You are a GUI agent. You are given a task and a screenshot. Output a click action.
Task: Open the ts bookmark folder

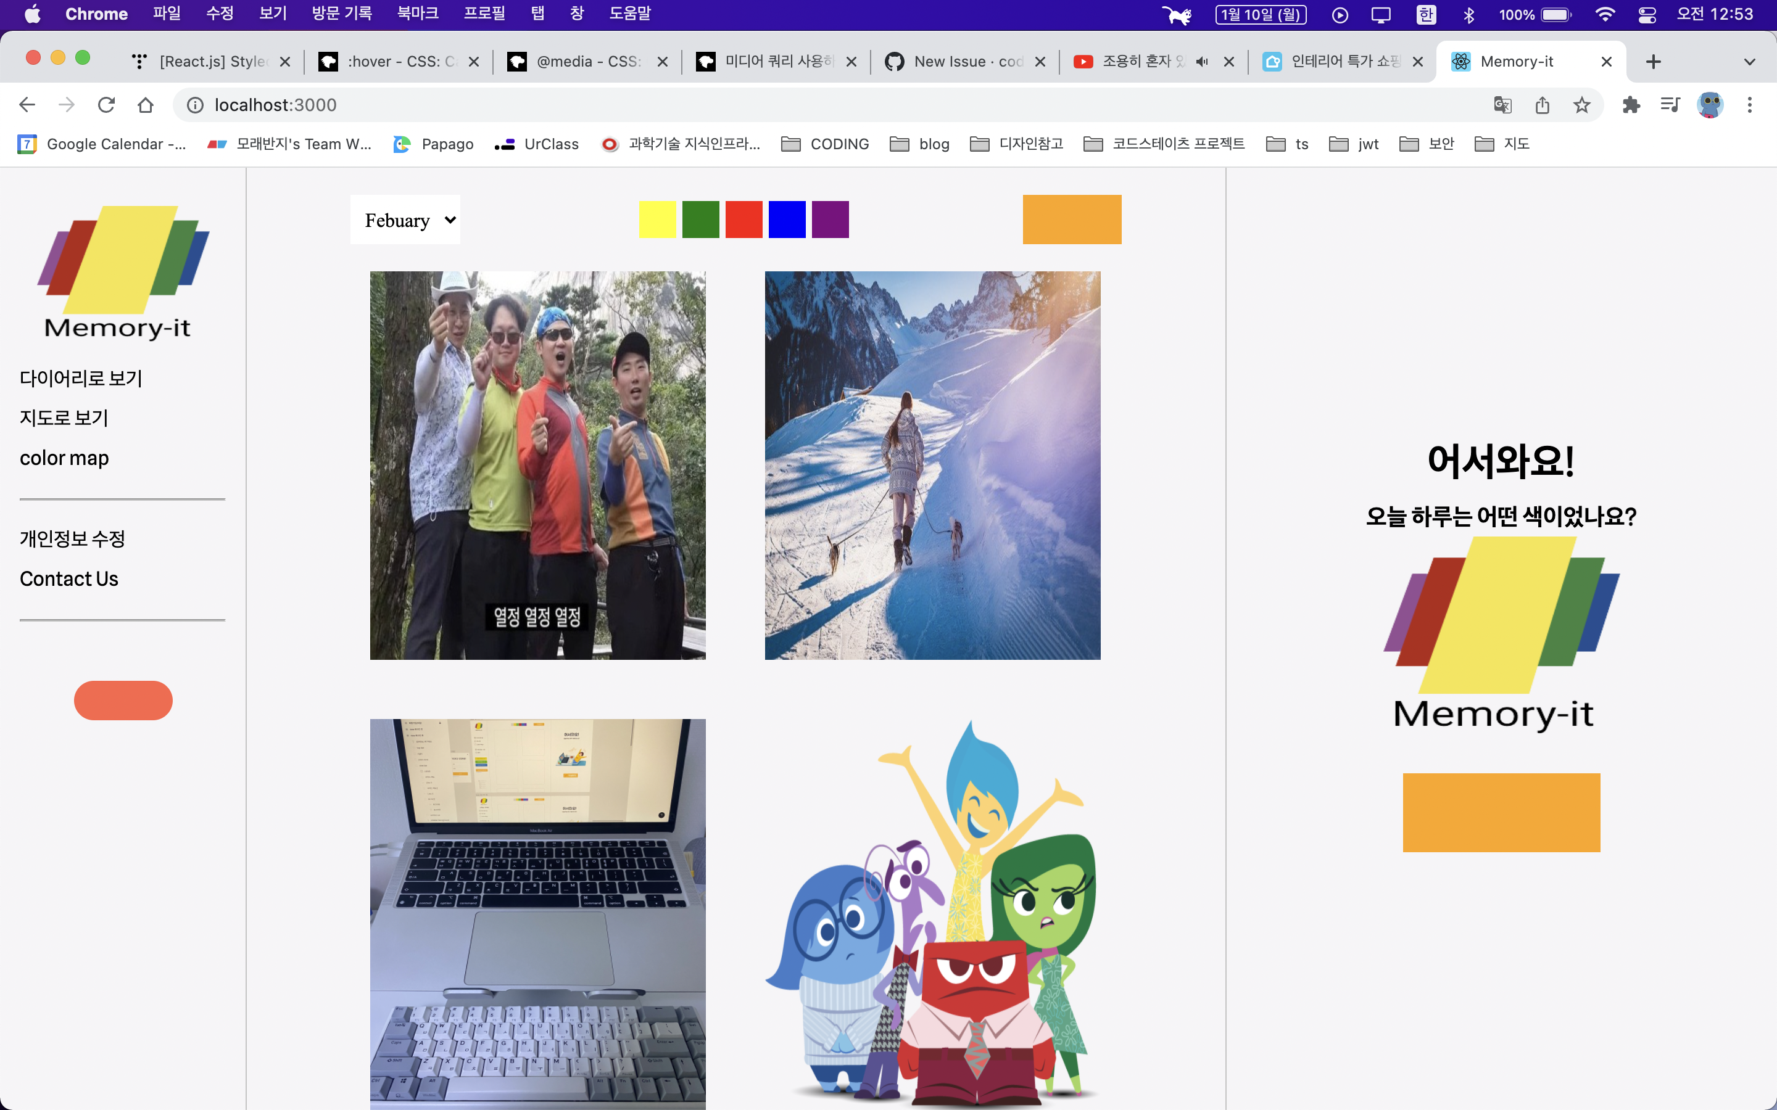(x=1288, y=144)
